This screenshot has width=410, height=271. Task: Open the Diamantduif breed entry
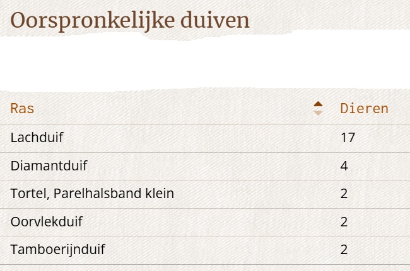click(x=49, y=166)
